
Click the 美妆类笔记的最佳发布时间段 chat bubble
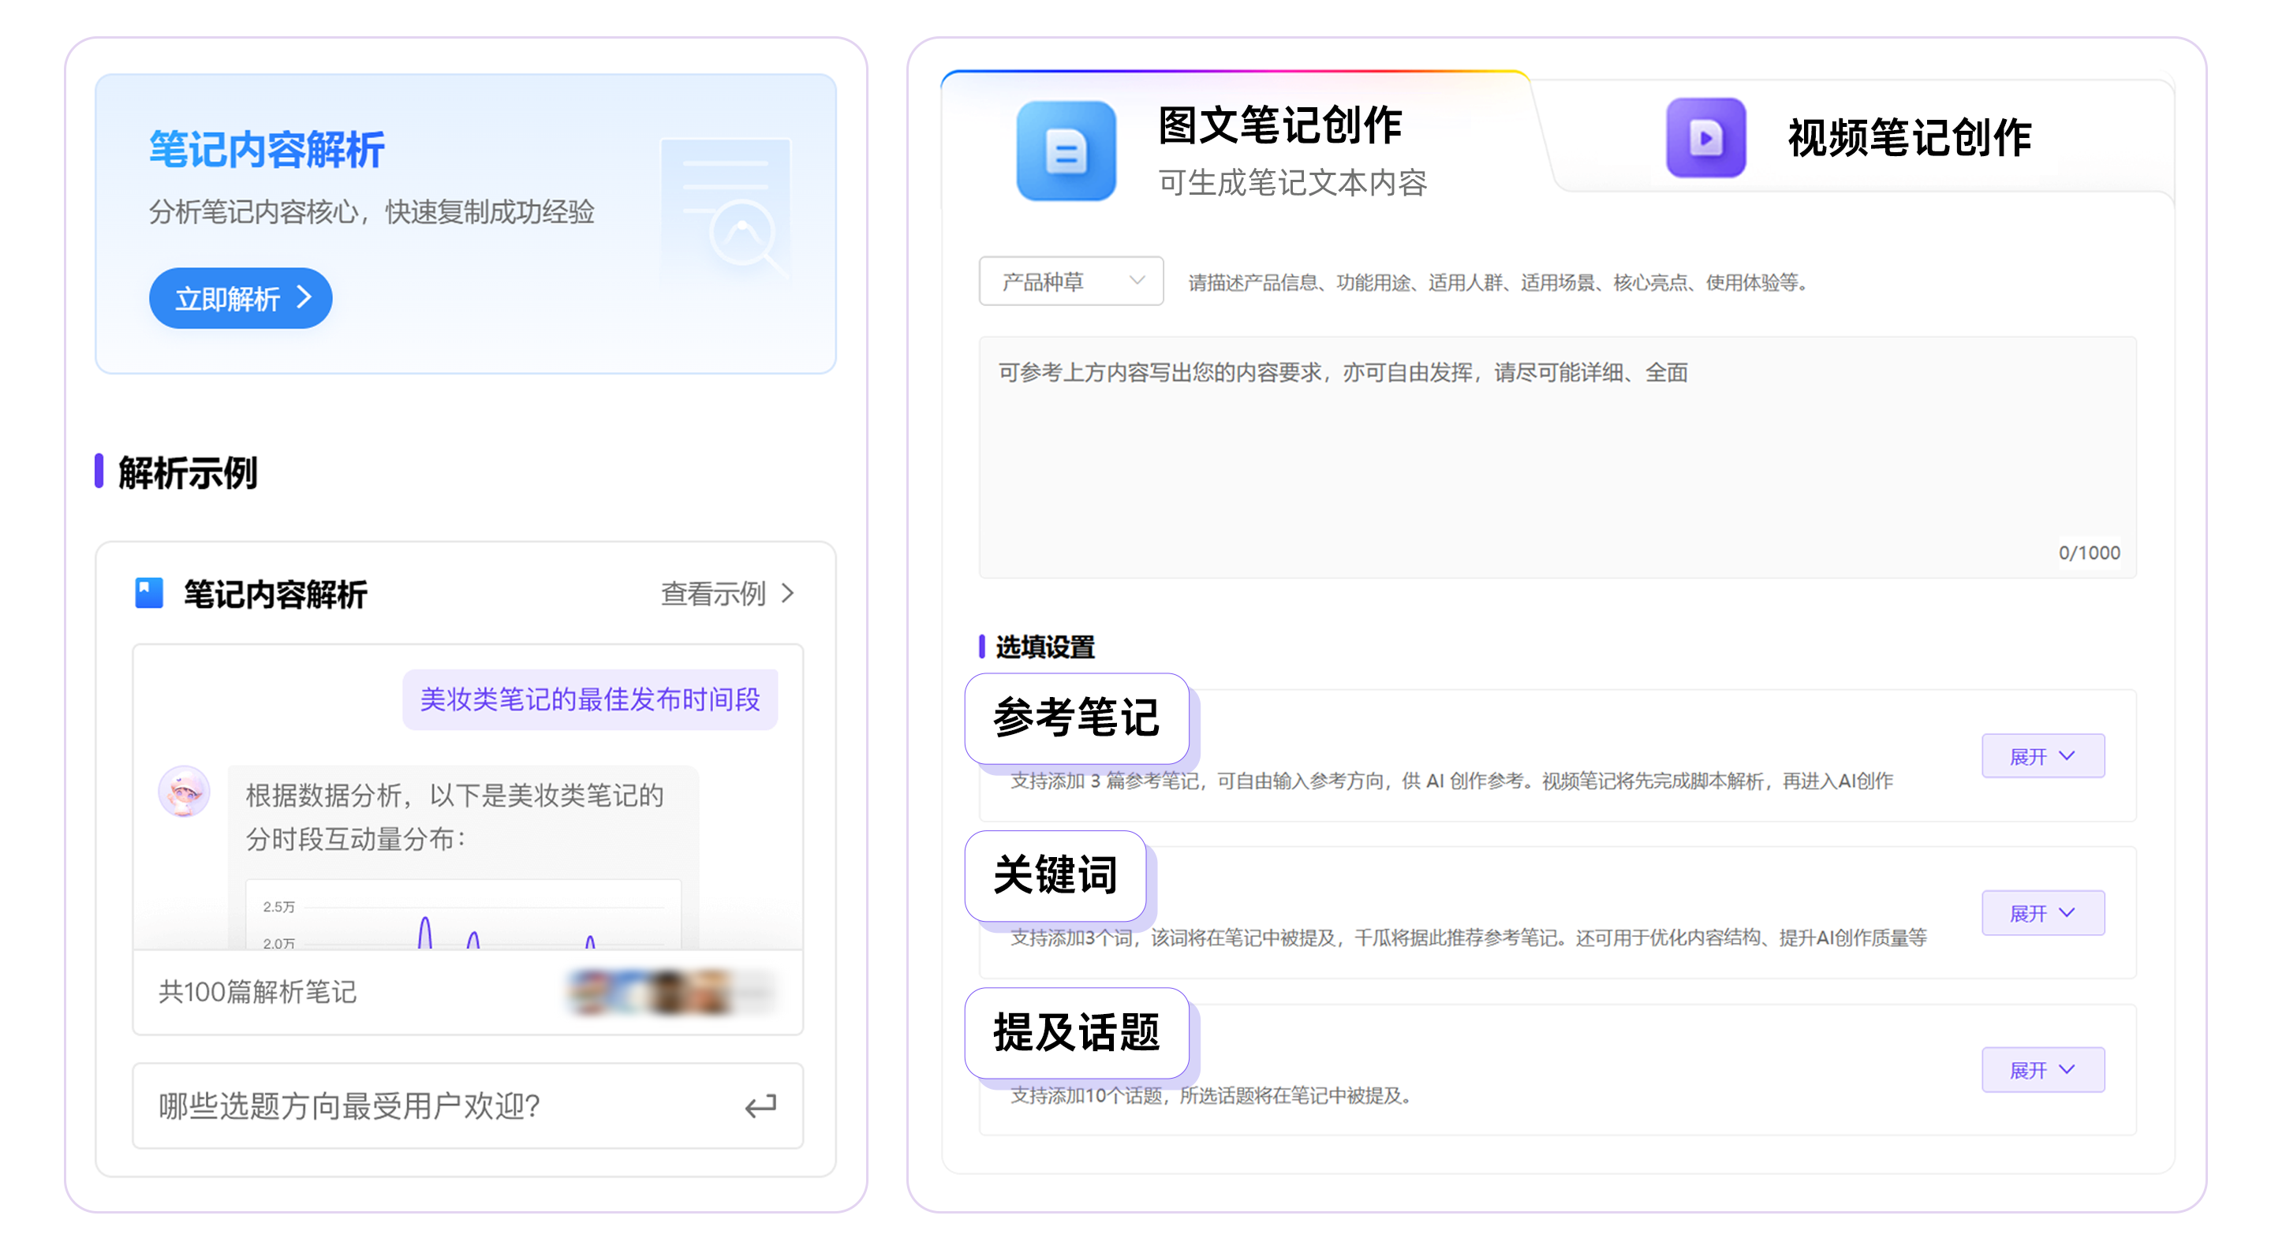(590, 699)
